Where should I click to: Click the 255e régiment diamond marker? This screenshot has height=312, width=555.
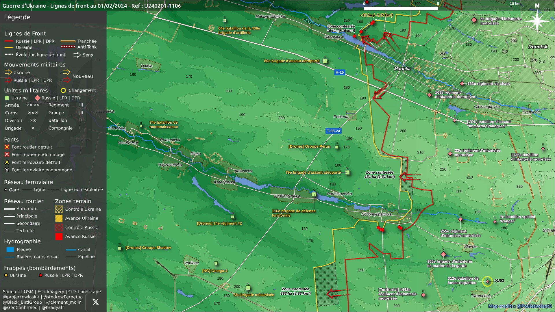tap(460, 220)
